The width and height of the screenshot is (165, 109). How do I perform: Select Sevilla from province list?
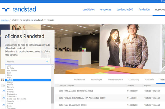(10, 103)
